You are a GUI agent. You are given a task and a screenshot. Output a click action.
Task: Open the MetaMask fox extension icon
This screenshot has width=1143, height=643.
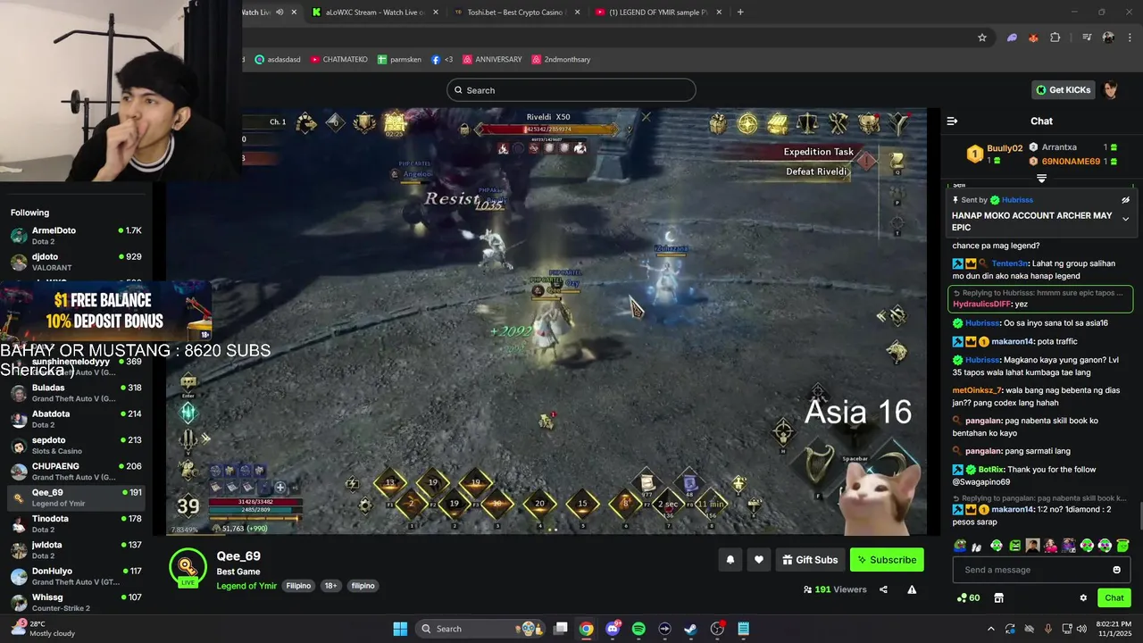(x=1033, y=38)
